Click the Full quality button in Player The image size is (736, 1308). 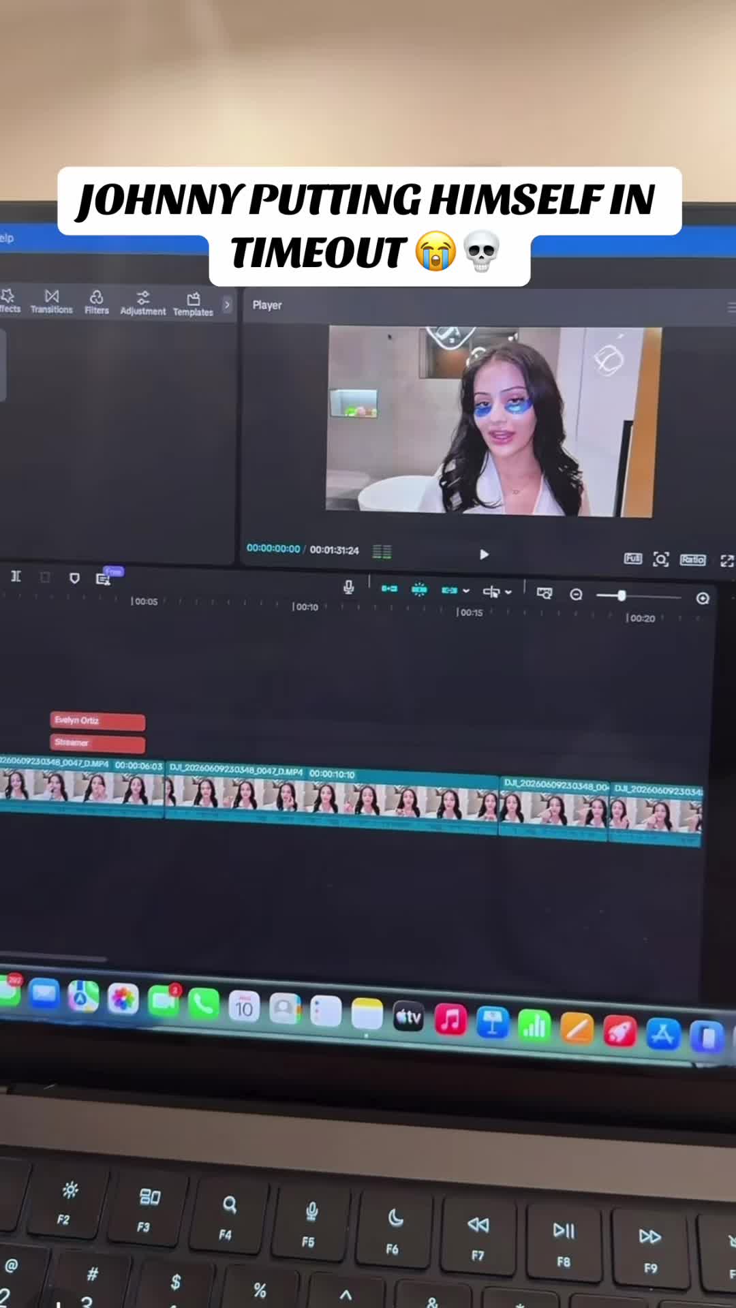633,559
